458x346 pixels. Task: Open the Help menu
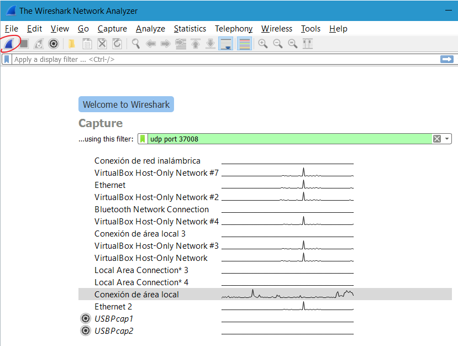[338, 29]
